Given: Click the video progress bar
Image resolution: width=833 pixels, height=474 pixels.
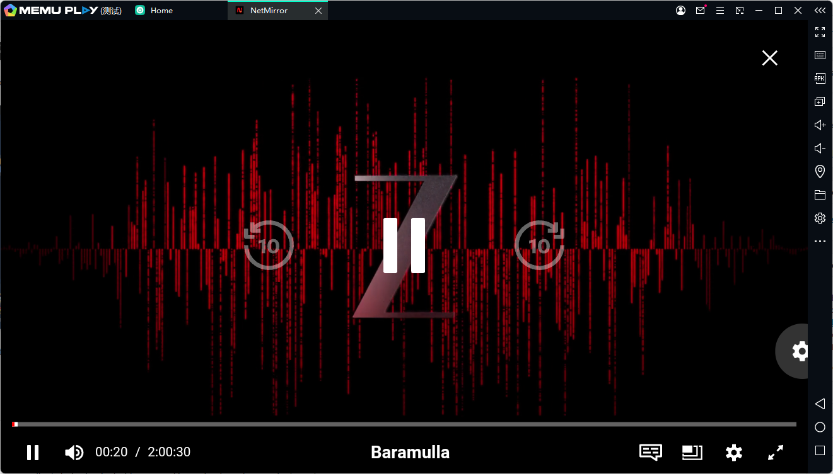Looking at the screenshot, I should point(404,424).
